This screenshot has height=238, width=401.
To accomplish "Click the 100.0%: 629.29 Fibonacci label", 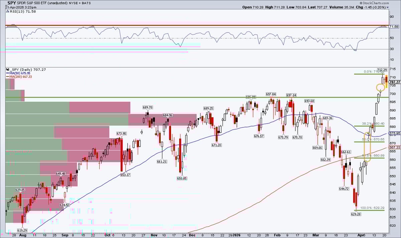I will click(372, 208).
